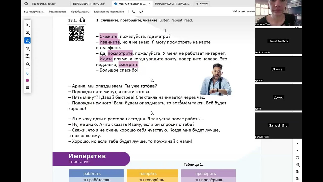Scan the QR code for track 38.1
Viewport: 323px width, 182px height.
tap(77, 33)
